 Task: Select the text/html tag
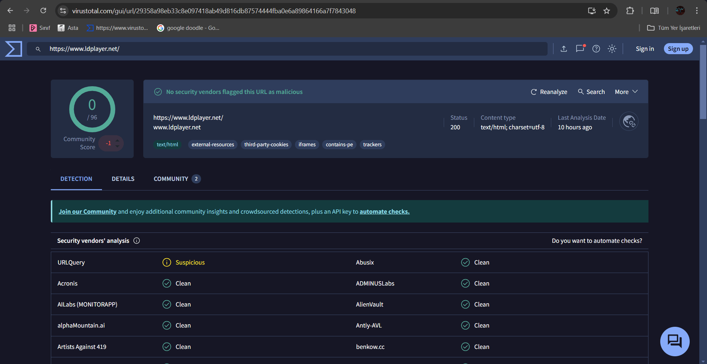pos(168,144)
